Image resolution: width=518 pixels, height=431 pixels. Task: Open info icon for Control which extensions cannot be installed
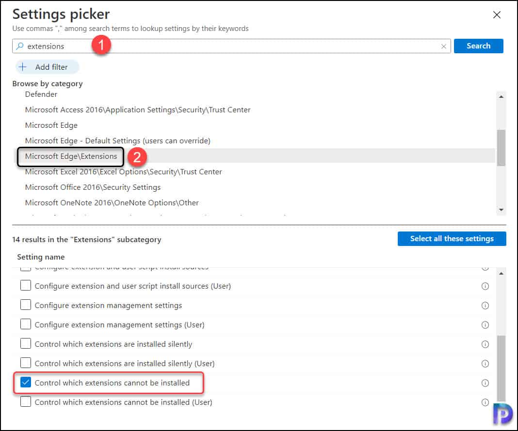tap(486, 383)
